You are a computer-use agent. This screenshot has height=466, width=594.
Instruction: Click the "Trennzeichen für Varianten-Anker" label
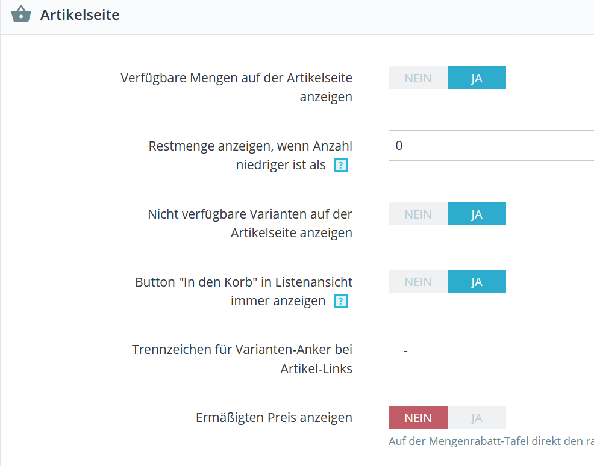(242, 350)
